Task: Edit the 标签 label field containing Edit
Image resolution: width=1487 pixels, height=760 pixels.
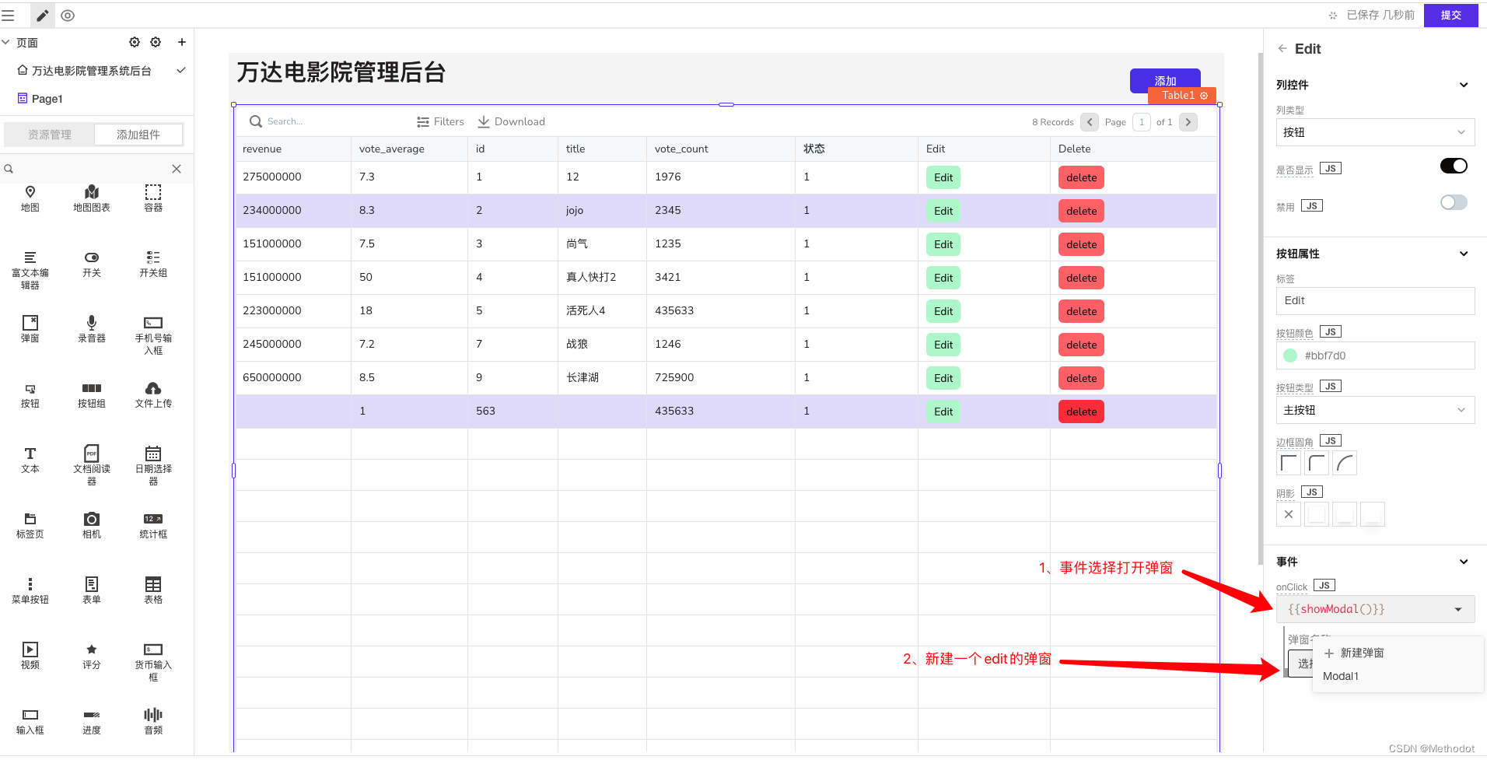Action: [1375, 301]
